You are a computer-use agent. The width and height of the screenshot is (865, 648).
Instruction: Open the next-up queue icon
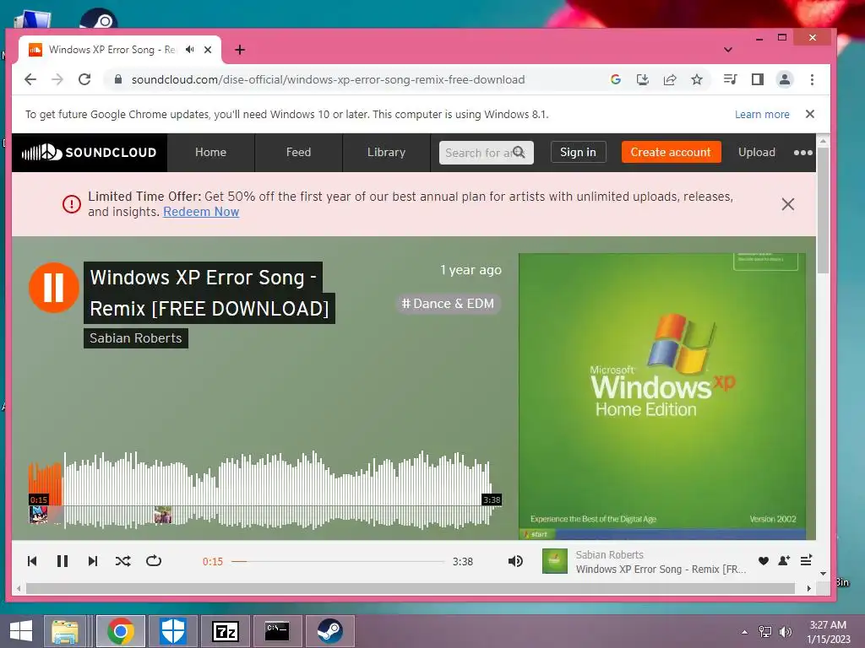click(806, 560)
